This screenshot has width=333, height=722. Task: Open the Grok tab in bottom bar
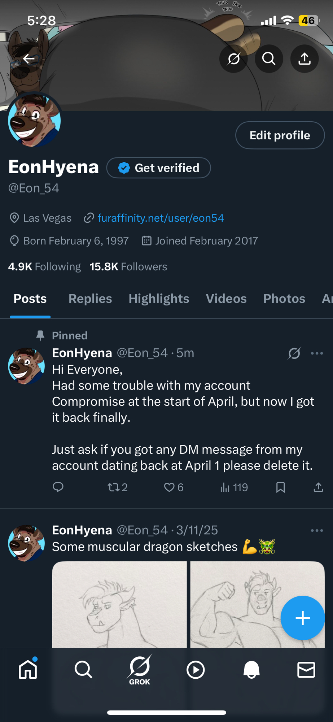[x=140, y=670]
